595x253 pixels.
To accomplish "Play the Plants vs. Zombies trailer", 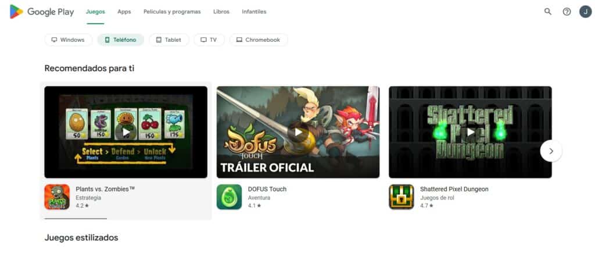I will [x=126, y=132].
